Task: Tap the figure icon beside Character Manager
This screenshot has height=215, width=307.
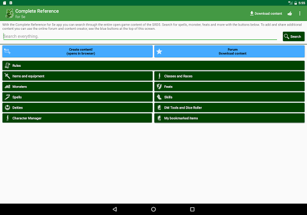Action: click(x=8, y=118)
